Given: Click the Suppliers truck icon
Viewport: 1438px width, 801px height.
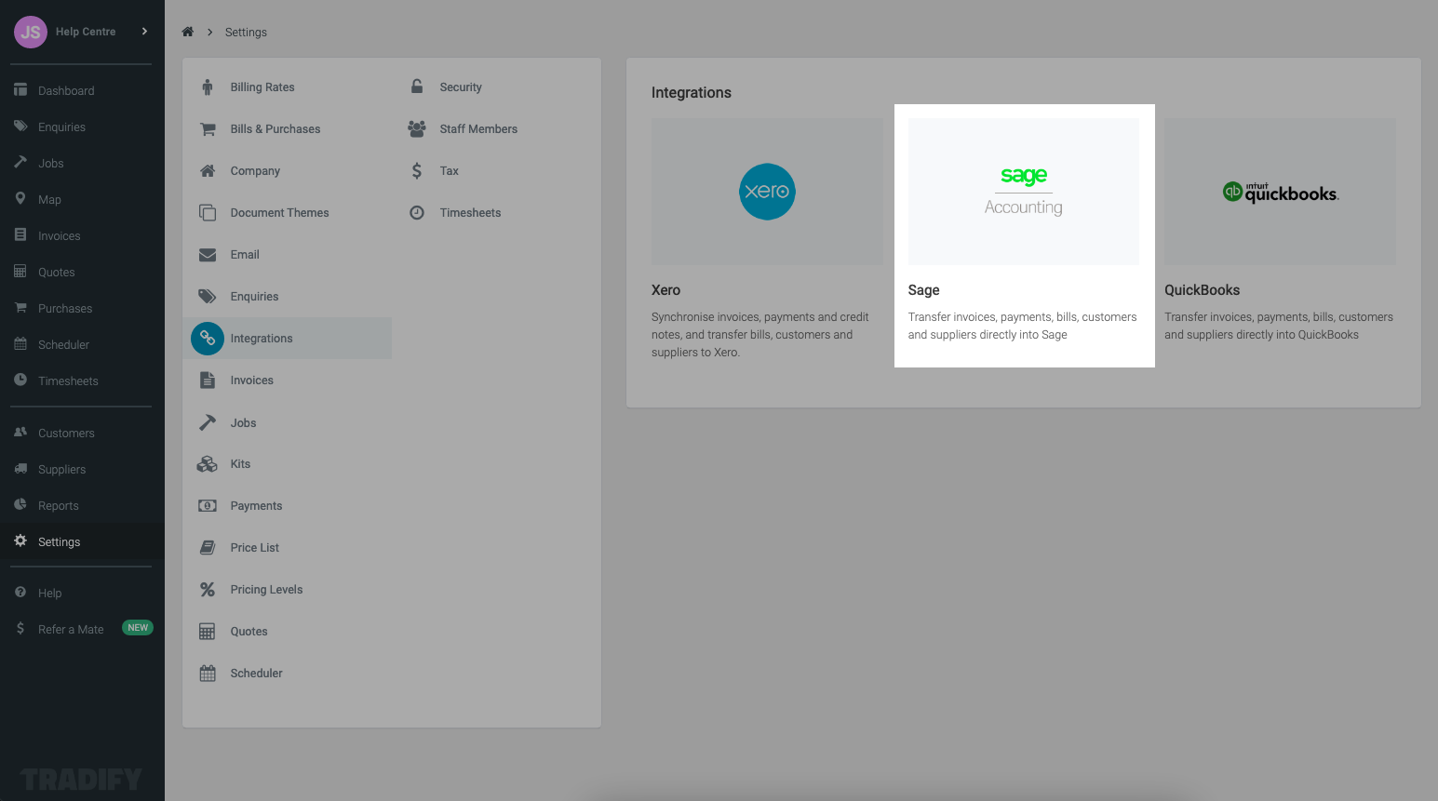Looking at the screenshot, I should [20, 468].
